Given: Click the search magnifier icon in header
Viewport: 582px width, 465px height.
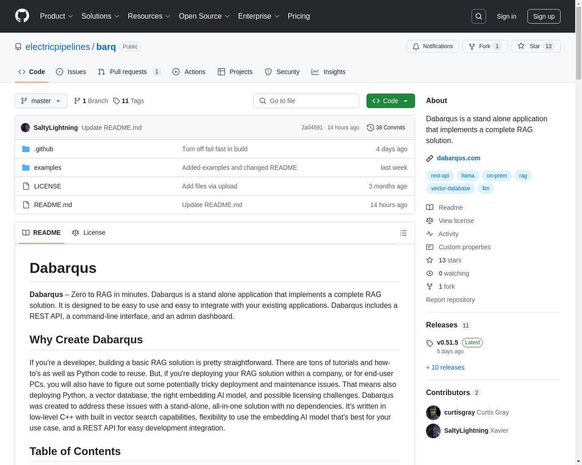Looking at the screenshot, I should tap(479, 16).
